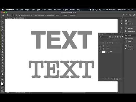Screen dimensions: 136x102
Task: Open the File menu
Action: 17,10
